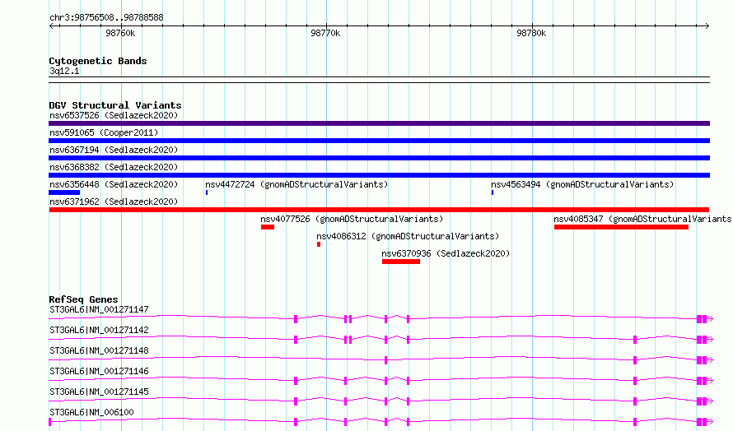Open the nsv4085347 gnomAD label
Image resolution: width=733 pixels, height=431 pixels.
click(642, 219)
